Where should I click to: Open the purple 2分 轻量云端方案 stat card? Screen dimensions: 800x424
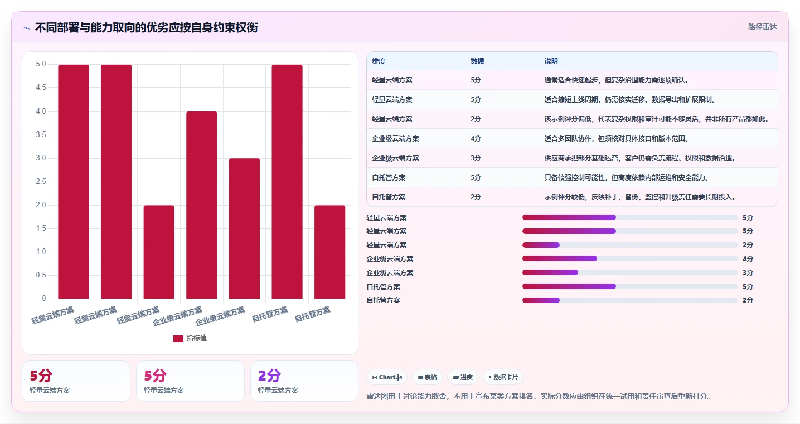point(304,381)
